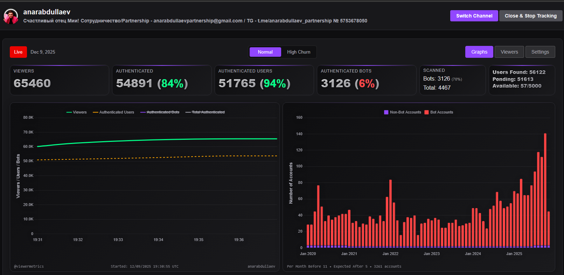Click Close & Stop Tracking button

[x=530, y=16]
